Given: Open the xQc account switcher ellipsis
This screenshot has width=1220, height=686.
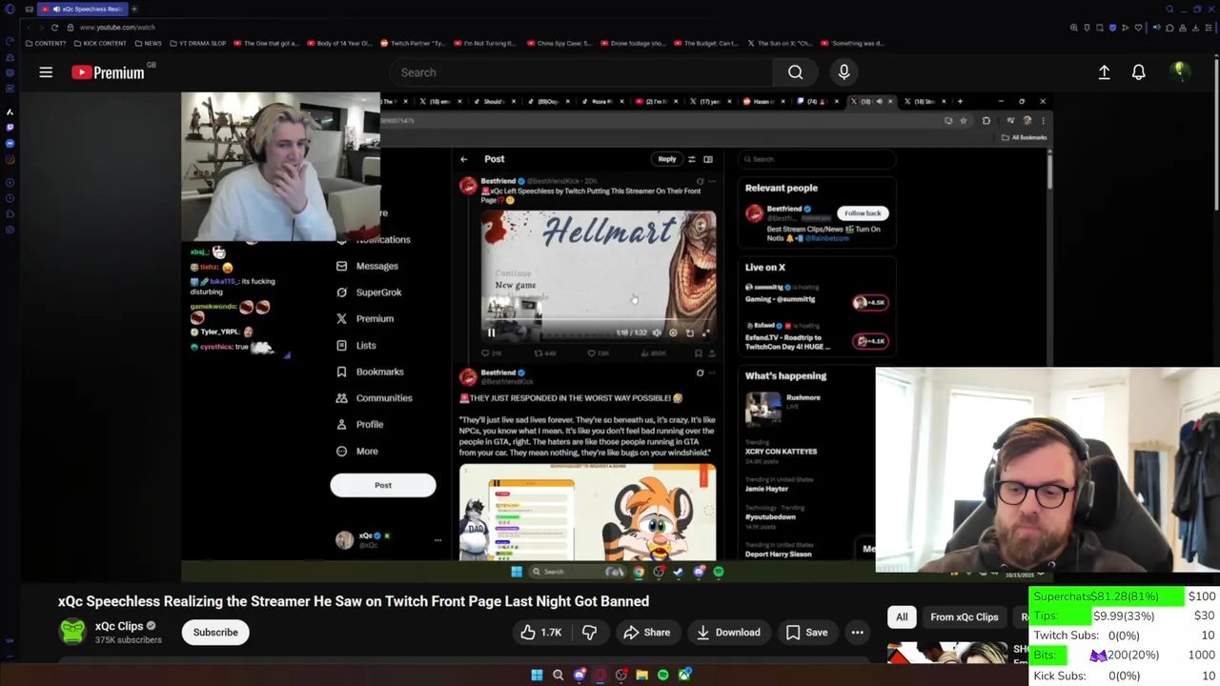Looking at the screenshot, I should pos(437,540).
